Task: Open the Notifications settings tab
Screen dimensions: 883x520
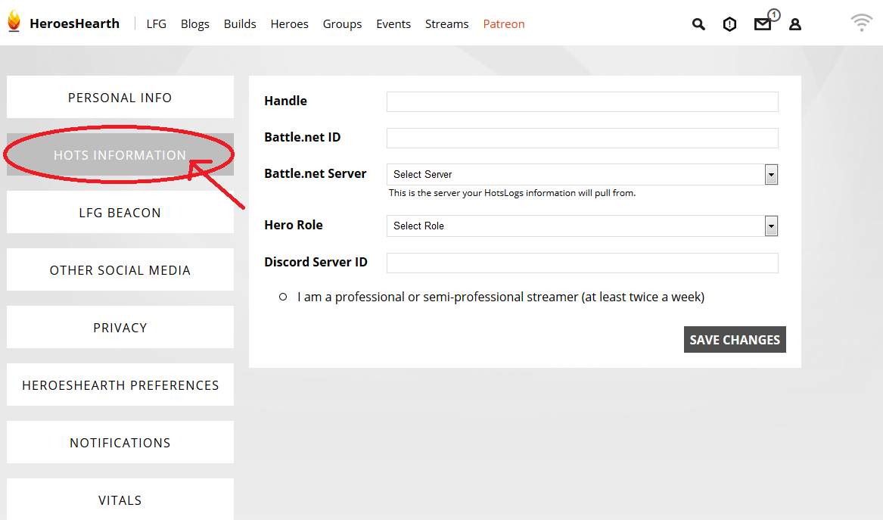Action: tap(120, 442)
